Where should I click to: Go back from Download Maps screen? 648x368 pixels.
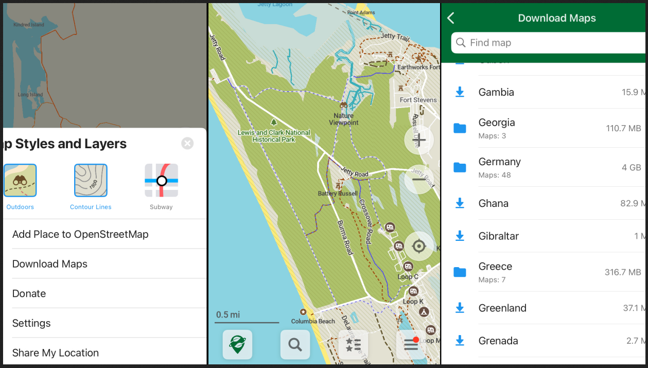[451, 18]
